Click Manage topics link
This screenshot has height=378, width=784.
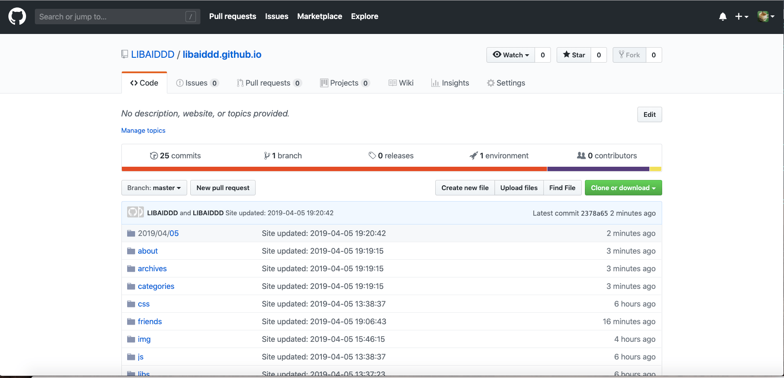click(x=143, y=131)
